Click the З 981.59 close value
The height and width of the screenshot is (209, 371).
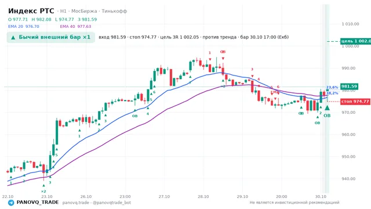pyautogui.click(x=88, y=19)
